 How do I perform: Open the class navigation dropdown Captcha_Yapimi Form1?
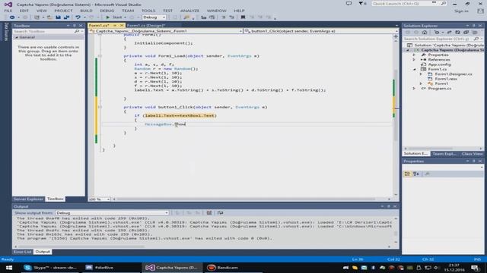coord(165,31)
